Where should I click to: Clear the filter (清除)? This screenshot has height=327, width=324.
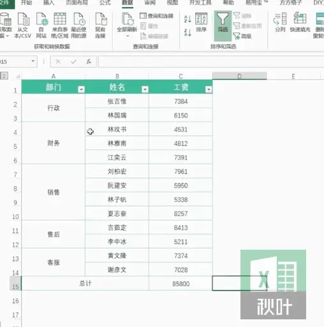click(x=242, y=16)
